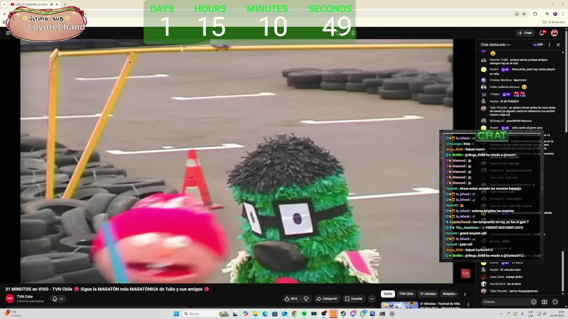
Task: Open the TVN Chile channel name link
Action: coord(25,297)
